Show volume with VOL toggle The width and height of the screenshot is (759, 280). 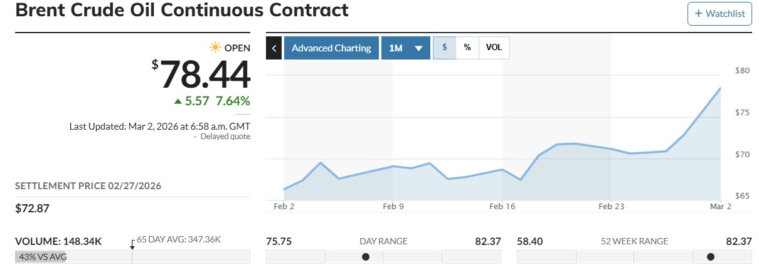point(494,48)
